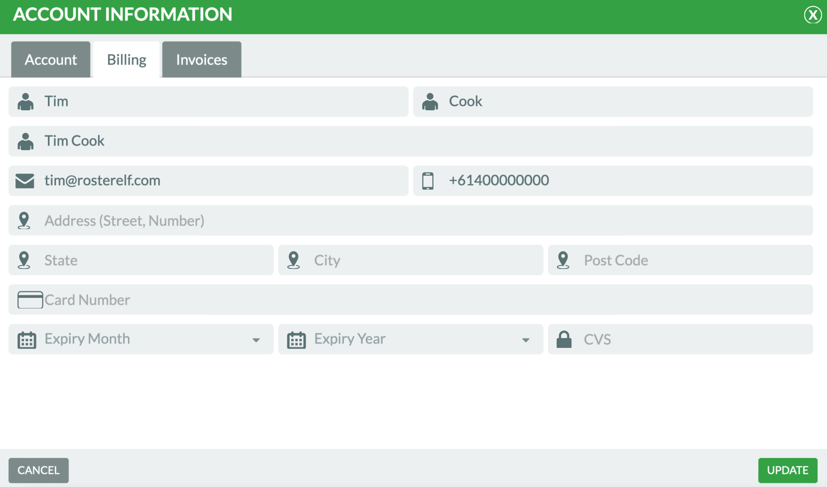
Task: Focus the last name field containing Cook
Action: pos(613,102)
